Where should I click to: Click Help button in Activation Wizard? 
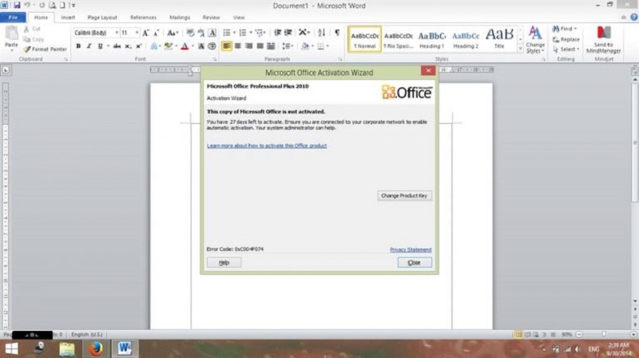224,263
